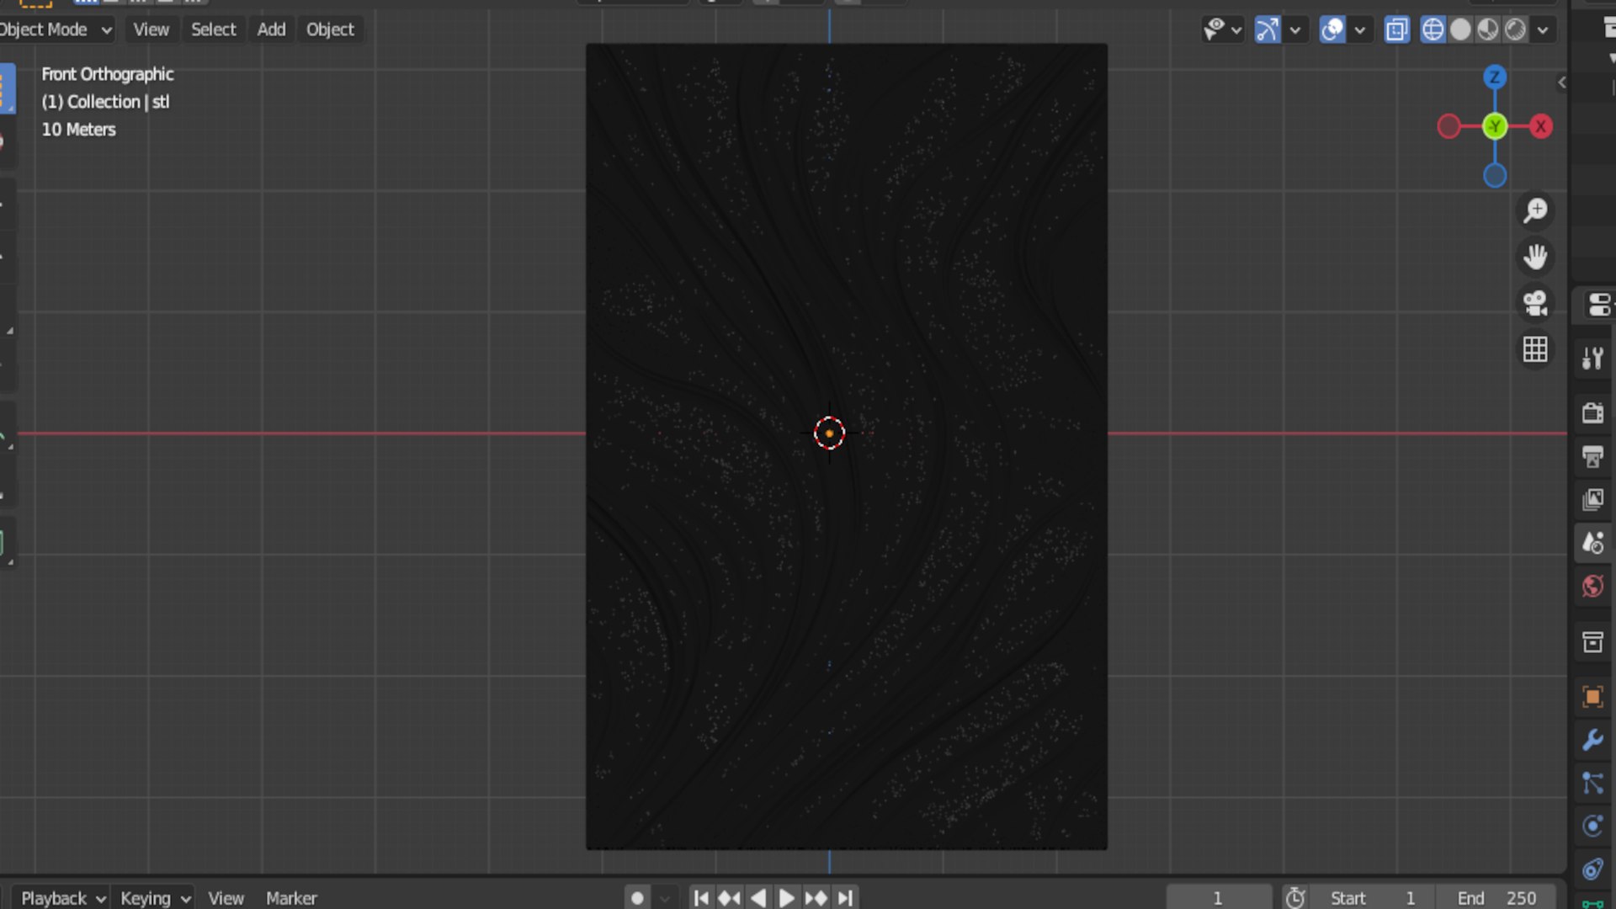The width and height of the screenshot is (1616, 909).
Task: Click the X axis on navigation gizmo
Action: click(x=1541, y=127)
